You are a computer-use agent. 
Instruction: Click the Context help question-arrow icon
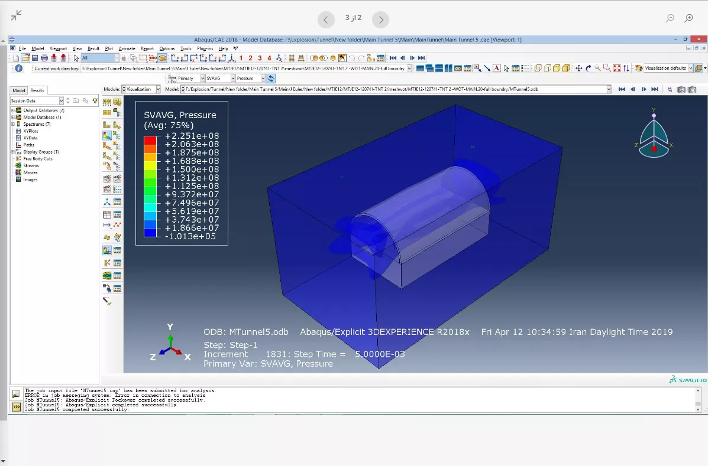(x=235, y=48)
